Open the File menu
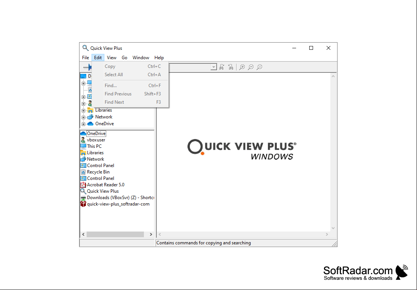 point(86,58)
